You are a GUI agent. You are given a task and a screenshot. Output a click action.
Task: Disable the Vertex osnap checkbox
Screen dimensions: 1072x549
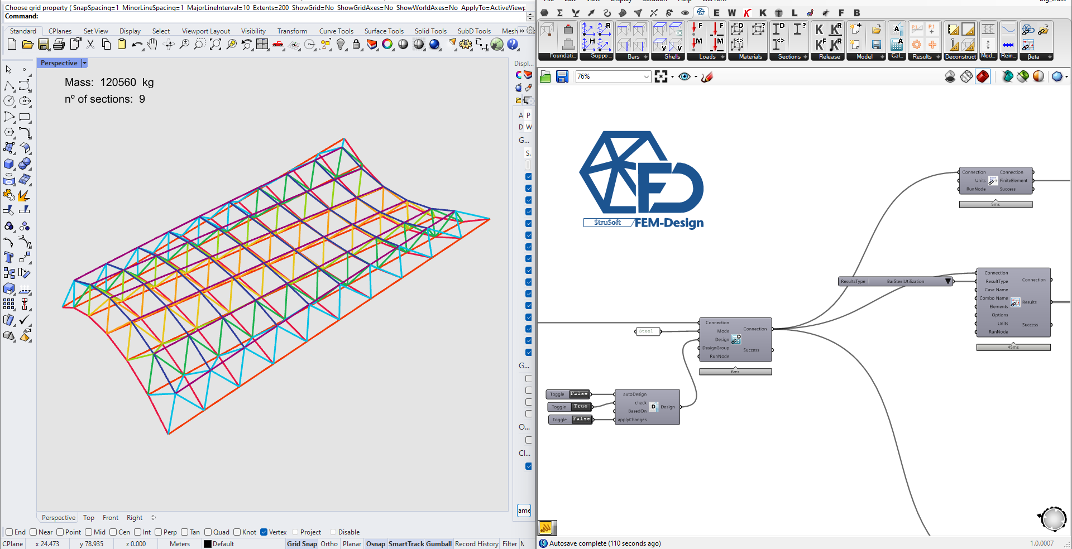[x=264, y=532]
